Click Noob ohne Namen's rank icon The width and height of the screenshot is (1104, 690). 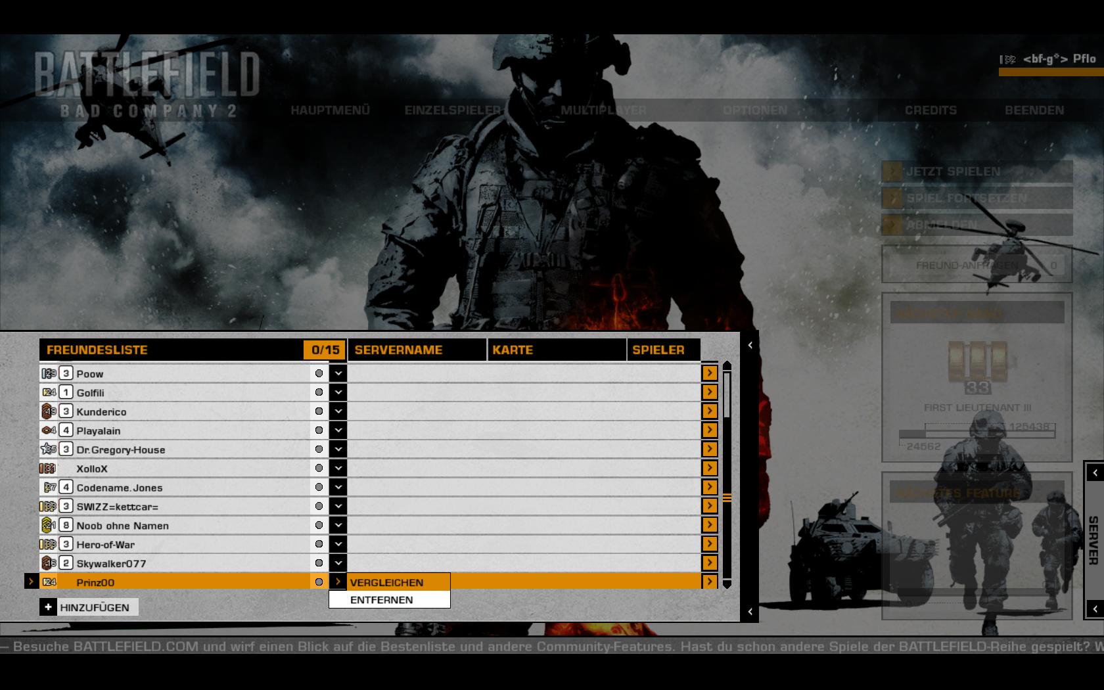tap(49, 525)
